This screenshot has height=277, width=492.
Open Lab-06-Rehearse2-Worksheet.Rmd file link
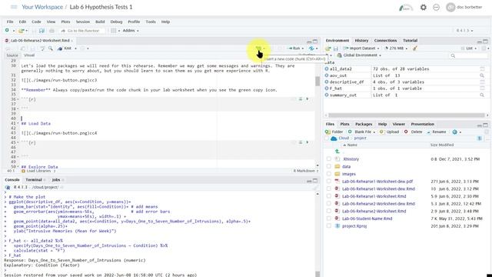pyautogui.click(x=374, y=211)
